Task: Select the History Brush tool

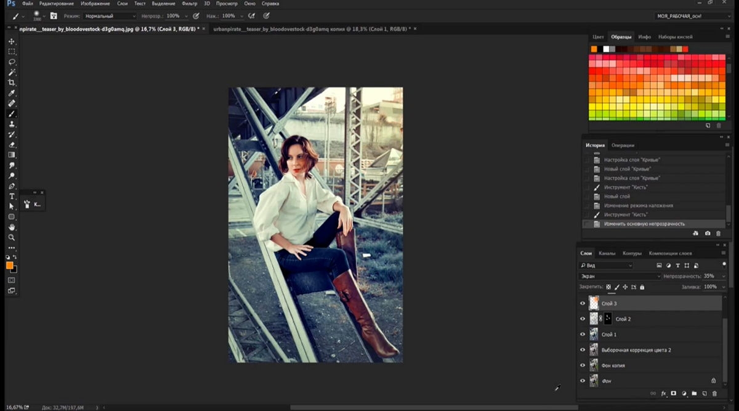Action: click(12, 134)
